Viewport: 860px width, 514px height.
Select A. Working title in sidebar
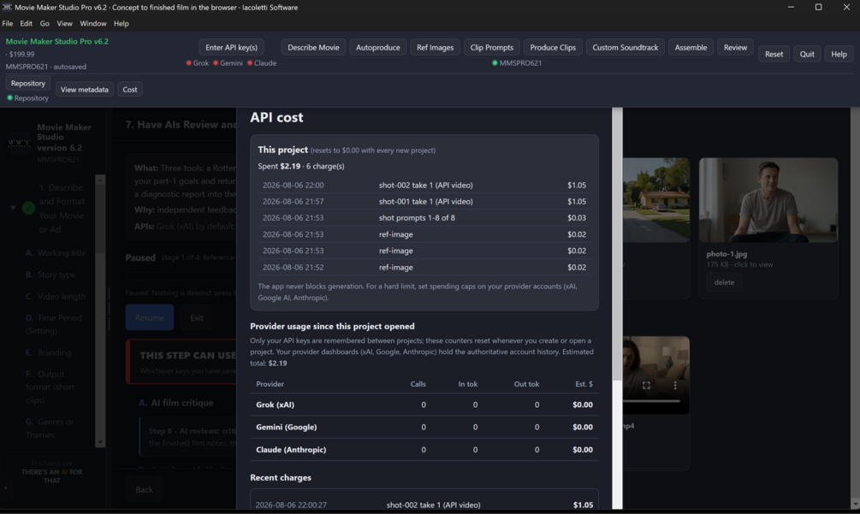(56, 253)
